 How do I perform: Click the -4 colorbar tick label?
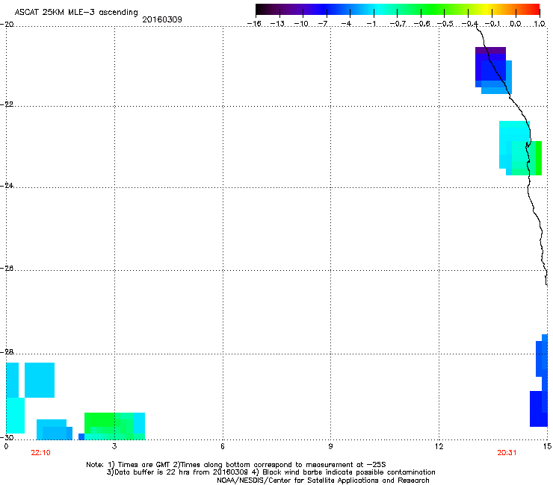[x=346, y=24]
